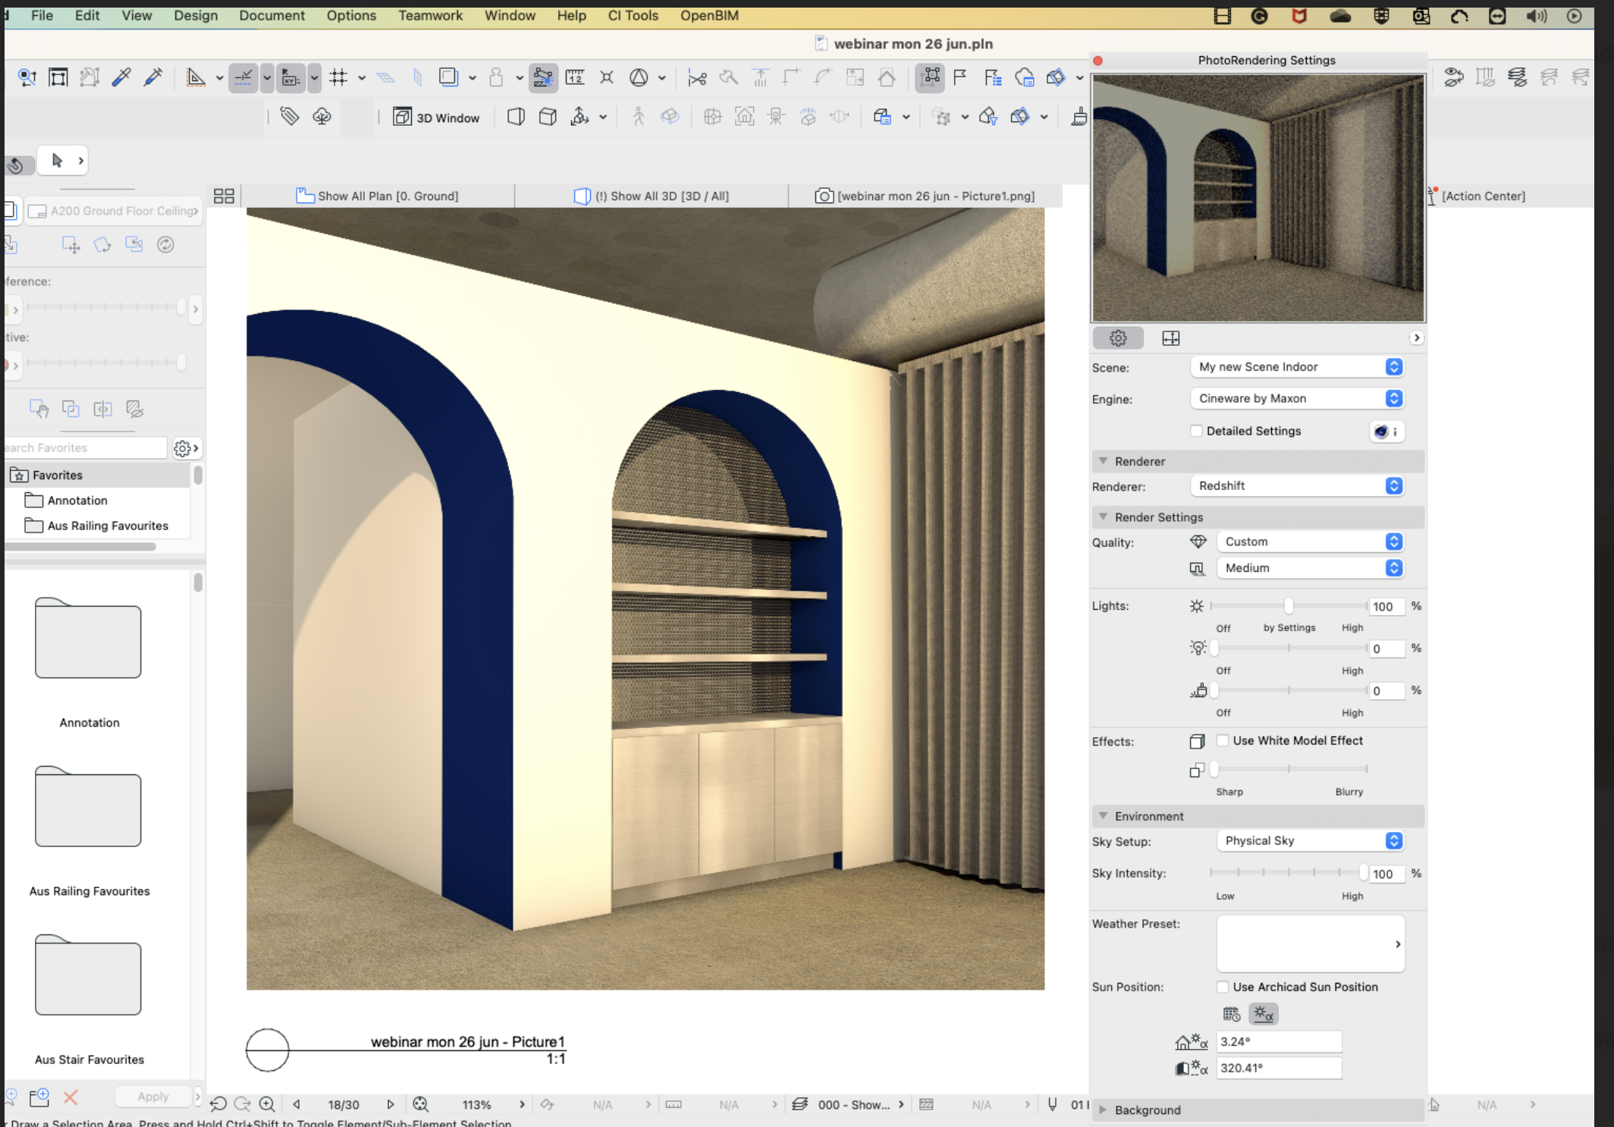Adjust the sun Lights intensity slider
This screenshot has height=1127, width=1614.
tap(1289, 606)
